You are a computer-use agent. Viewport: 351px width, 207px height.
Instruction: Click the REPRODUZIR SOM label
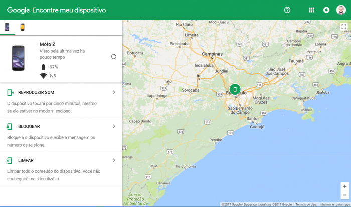36,92
